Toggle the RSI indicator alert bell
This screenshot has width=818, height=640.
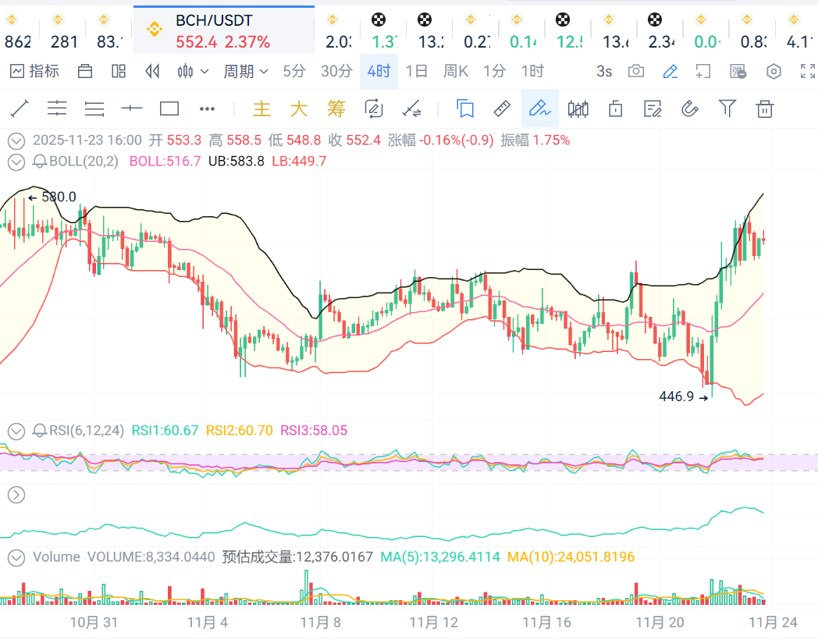point(39,430)
